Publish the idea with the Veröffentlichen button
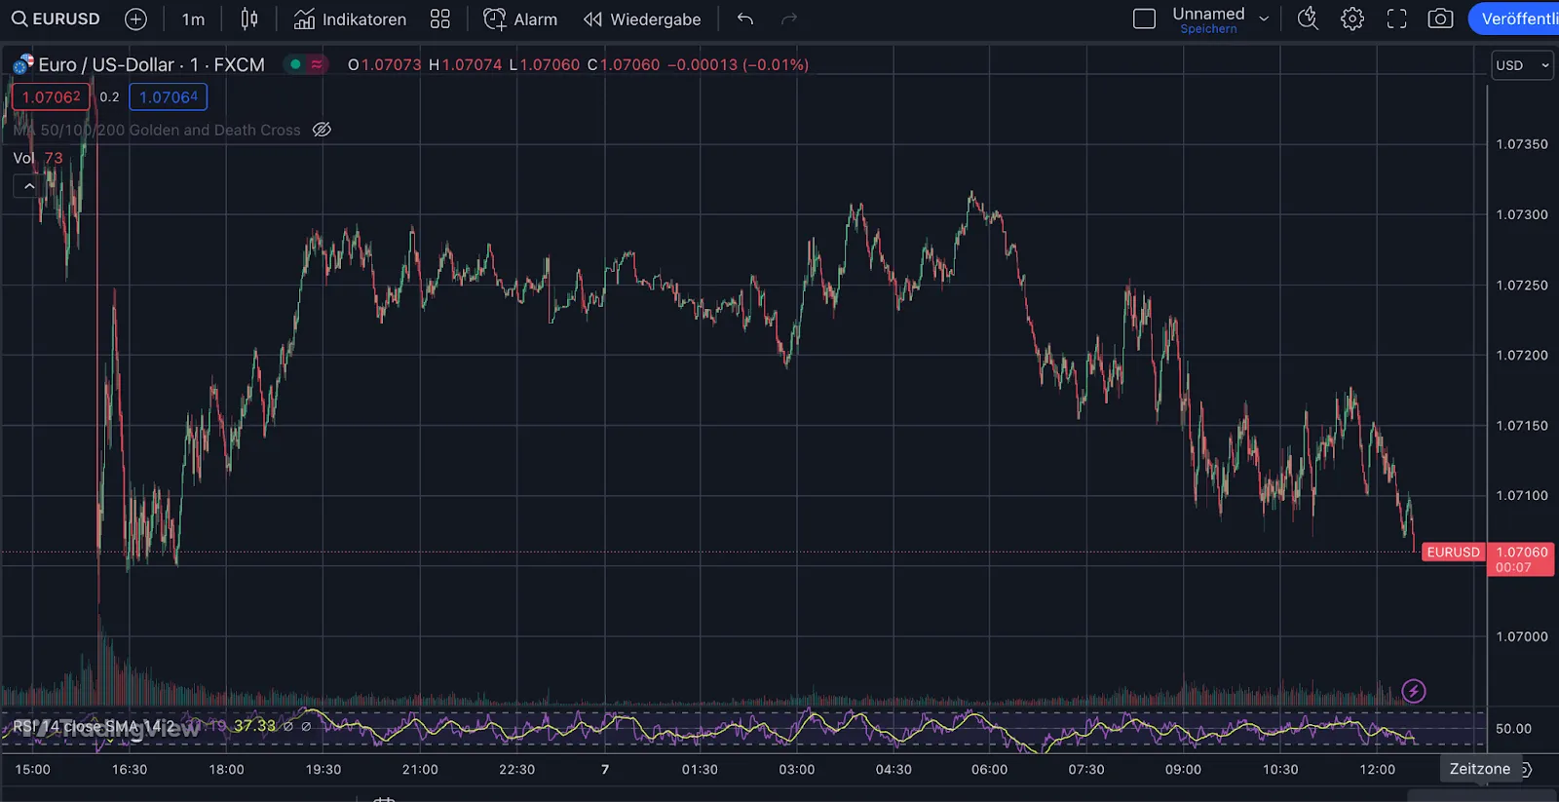Viewport: 1559px width, 802px height. (x=1515, y=19)
